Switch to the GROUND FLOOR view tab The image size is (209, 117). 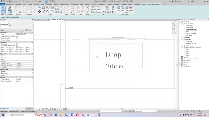click(56, 20)
